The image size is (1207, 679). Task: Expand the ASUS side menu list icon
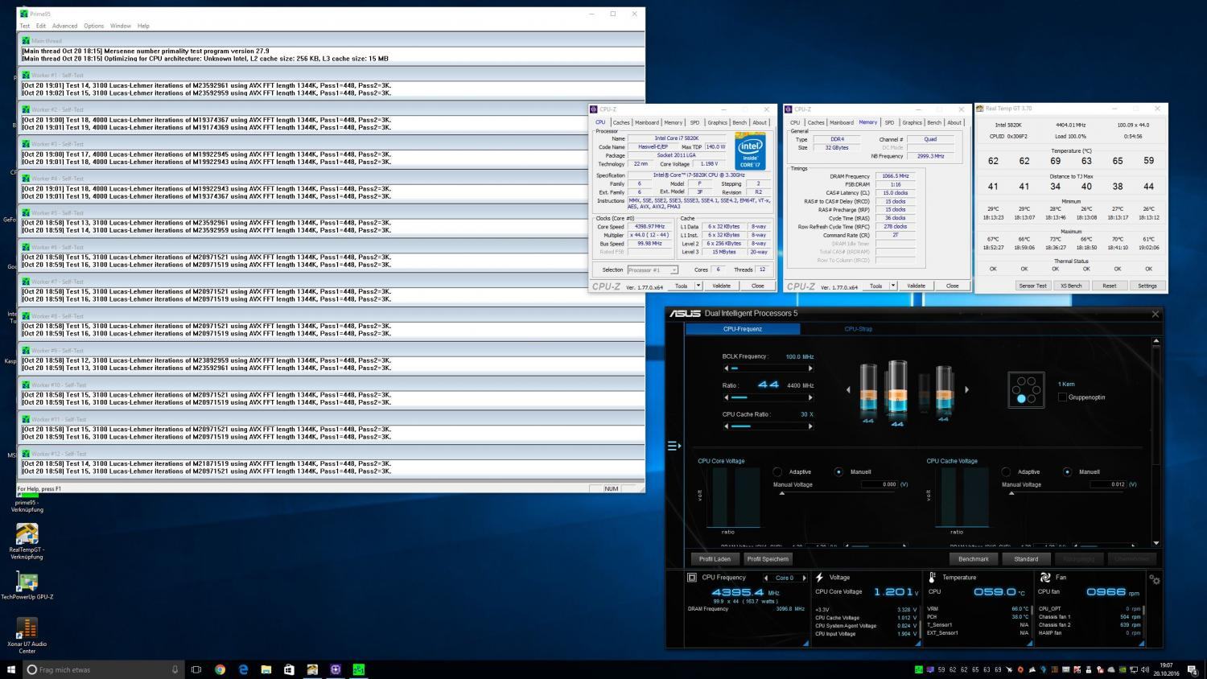click(x=674, y=446)
